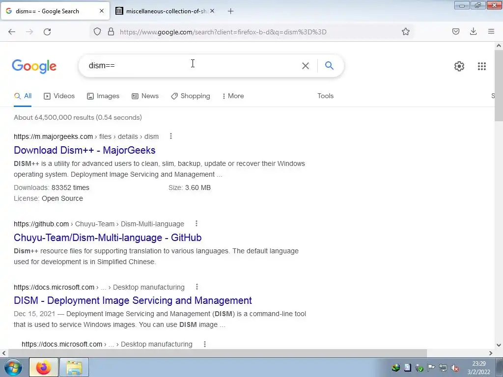Viewport: 503px width, 377px height.
Task: Click the horizontal scrollbar thumb
Action: point(218,353)
